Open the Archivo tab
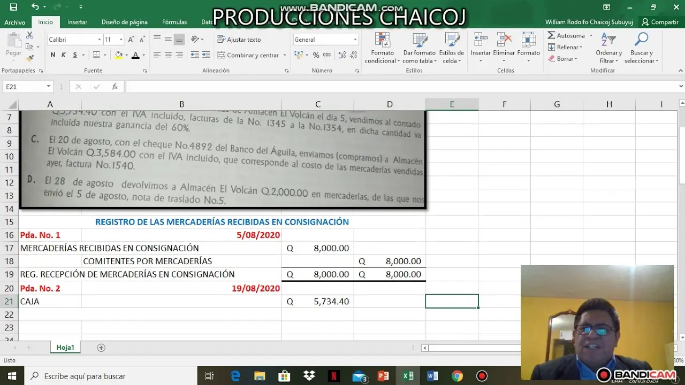 click(15, 22)
